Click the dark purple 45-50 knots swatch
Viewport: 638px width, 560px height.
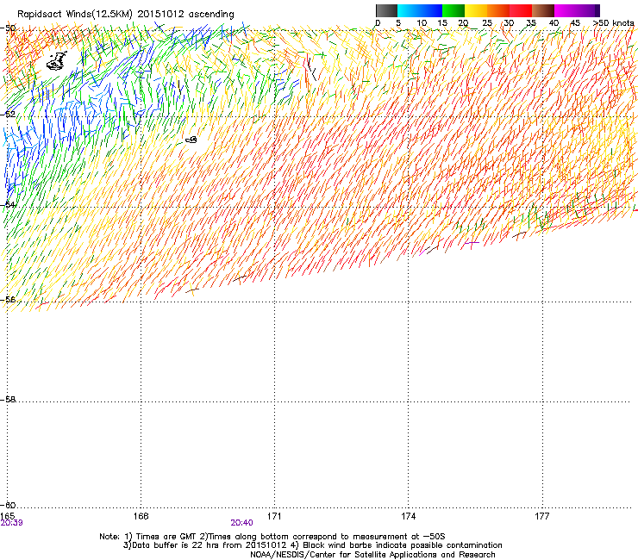pos(588,10)
